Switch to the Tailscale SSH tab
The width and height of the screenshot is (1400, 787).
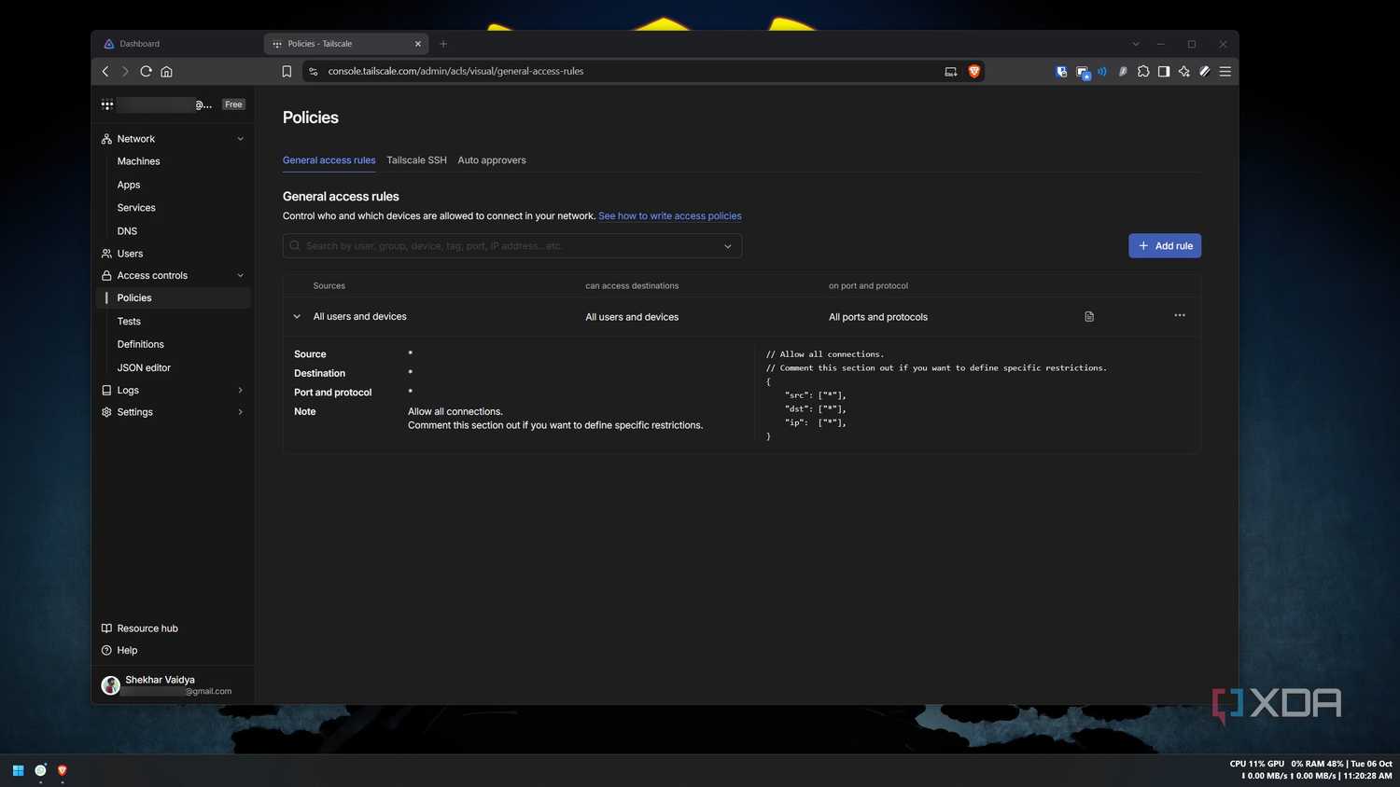(x=416, y=160)
